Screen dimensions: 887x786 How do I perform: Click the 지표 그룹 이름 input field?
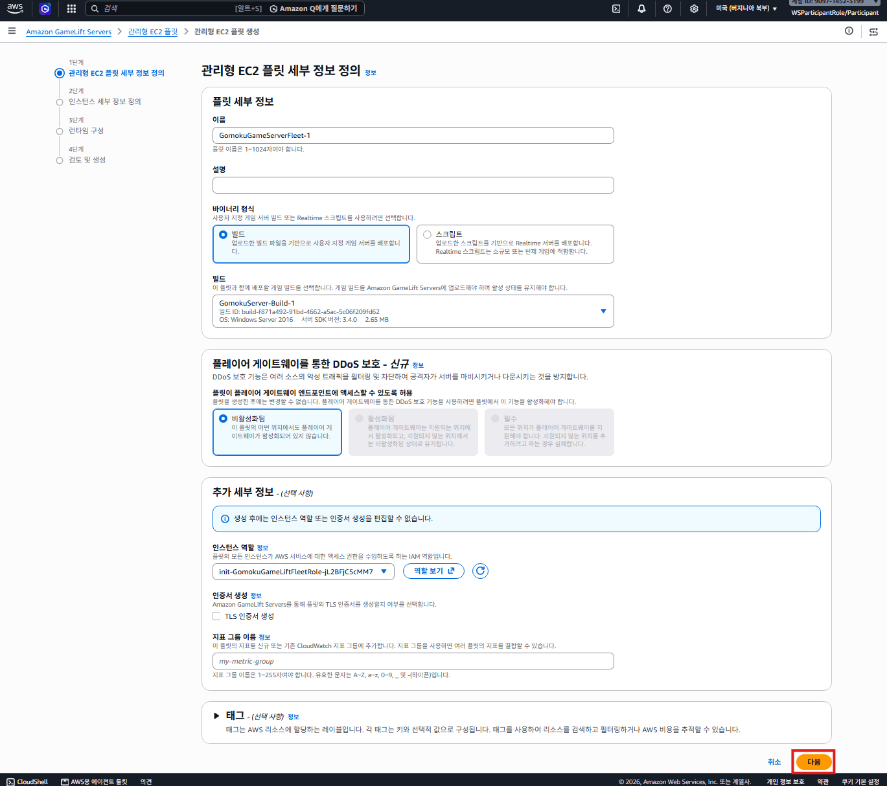coord(413,661)
